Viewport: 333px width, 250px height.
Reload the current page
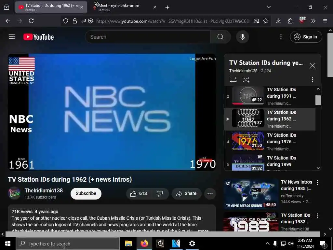pos(31,21)
